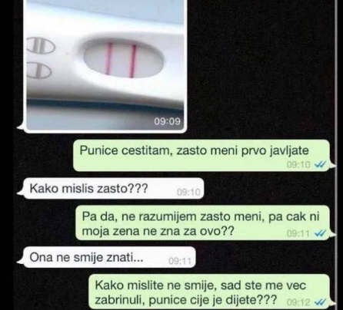Tap the 09:12 timestamp on last message
The height and width of the screenshot is (310, 343).
click(298, 302)
